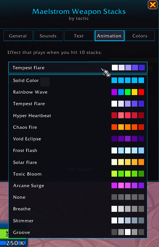
Task: Close the Maelstrom Weapon Stacks window
Action: click(153, 5)
